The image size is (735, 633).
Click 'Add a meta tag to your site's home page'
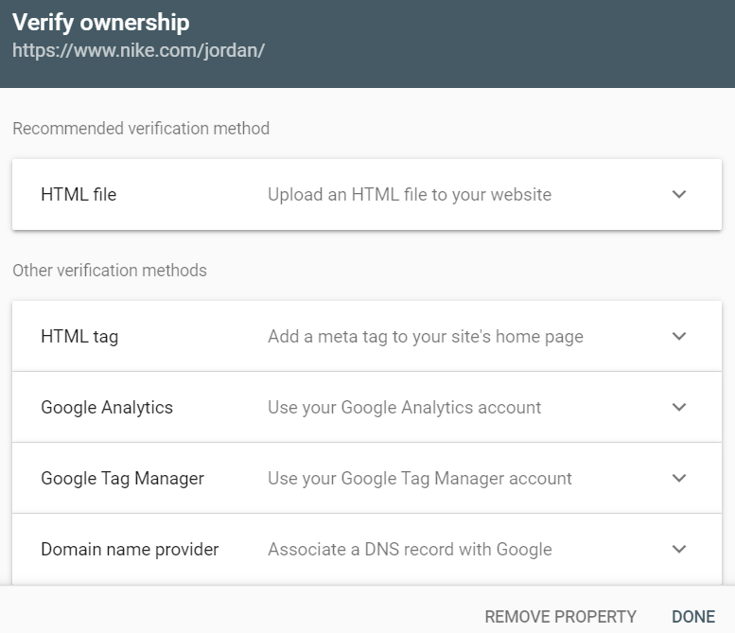click(x=426, y=337)
